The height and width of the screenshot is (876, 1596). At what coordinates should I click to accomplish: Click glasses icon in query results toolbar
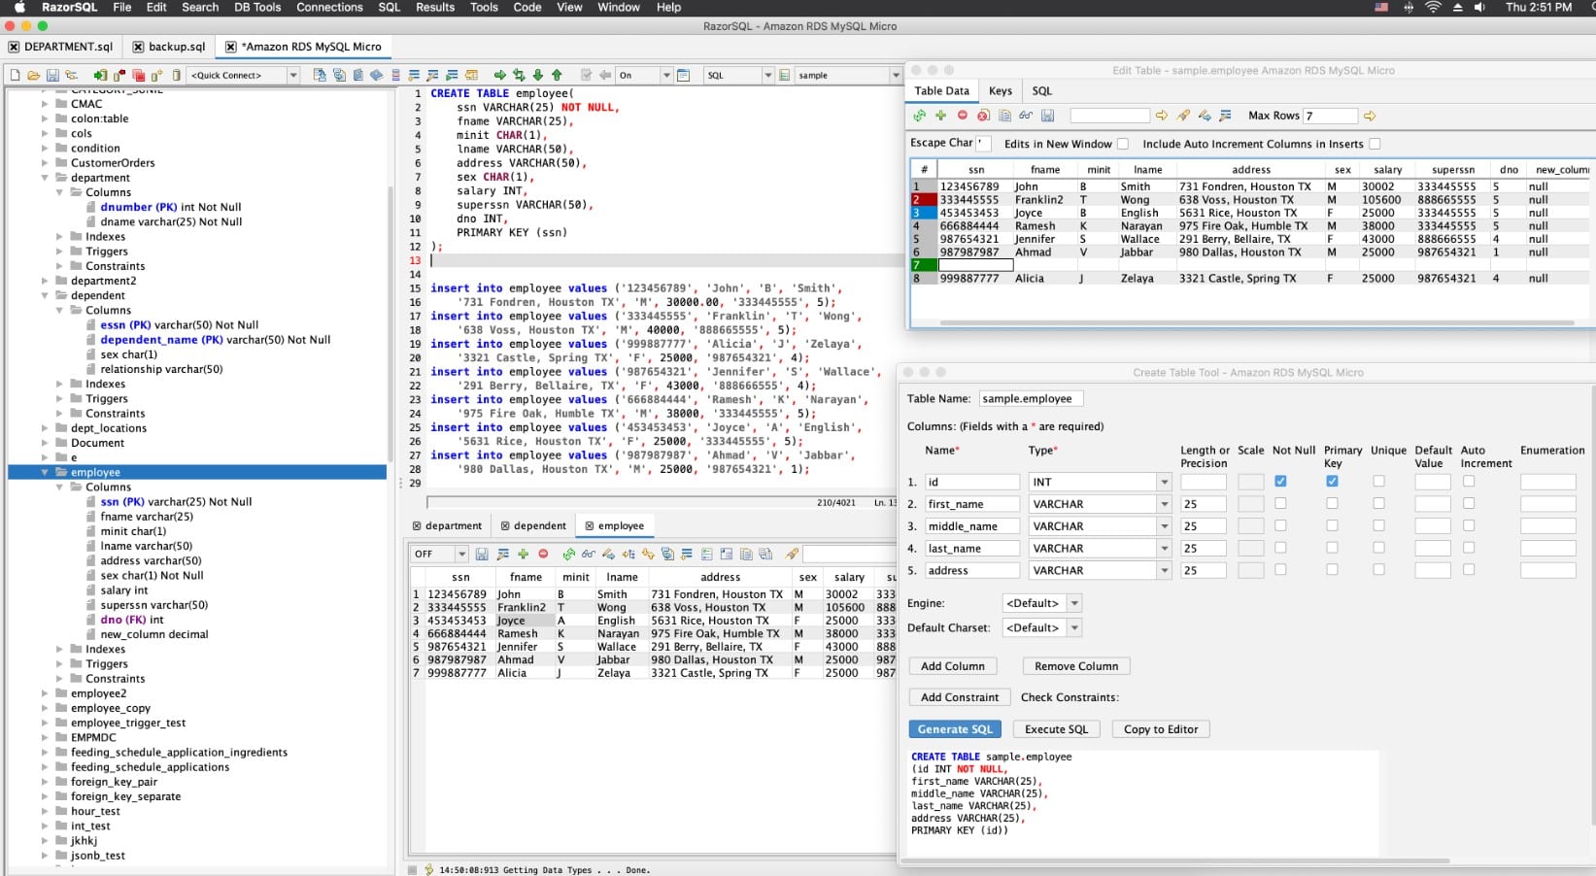[x=588, y=555]
